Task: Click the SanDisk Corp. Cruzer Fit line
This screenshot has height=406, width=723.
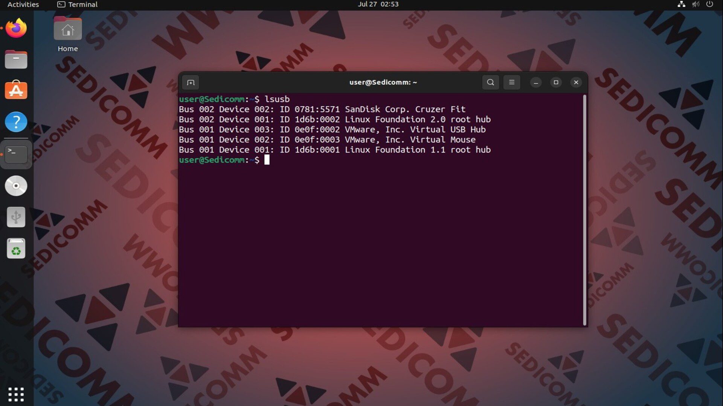Action: pyautogui.click(x=322, y=109)
